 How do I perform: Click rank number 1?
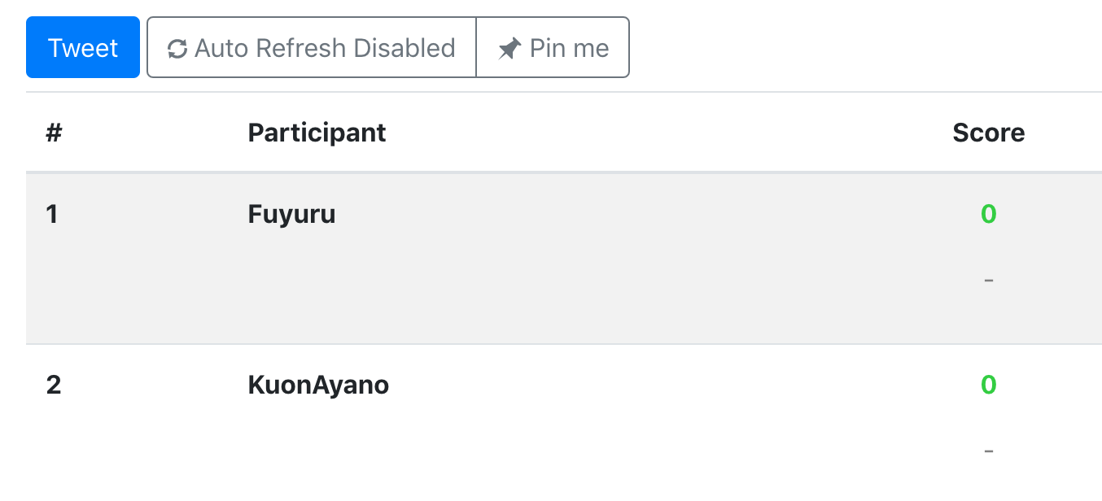click(52, 214)
